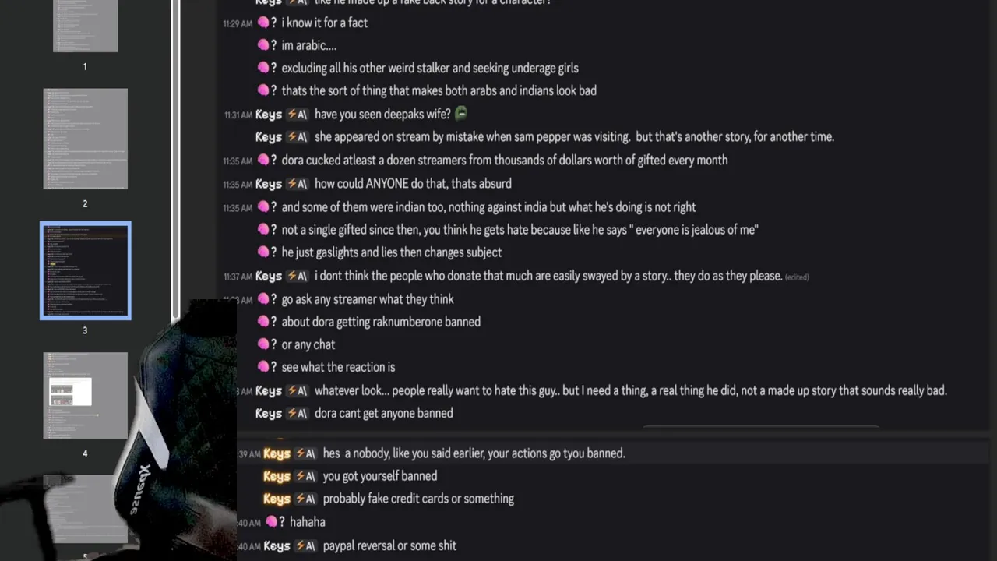Click pink avatar beside 'hahaha' message
Image resolution: width=997 pixels, height=561 pixels.
point(272,522)
